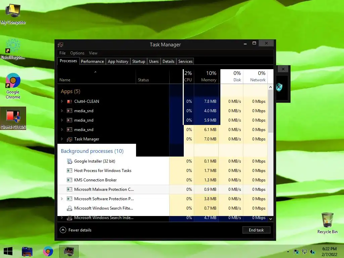The image size is (344, 258).
Task: Click the Apps (5) group header
Action: pyautogui.click(x=71, y=91)
